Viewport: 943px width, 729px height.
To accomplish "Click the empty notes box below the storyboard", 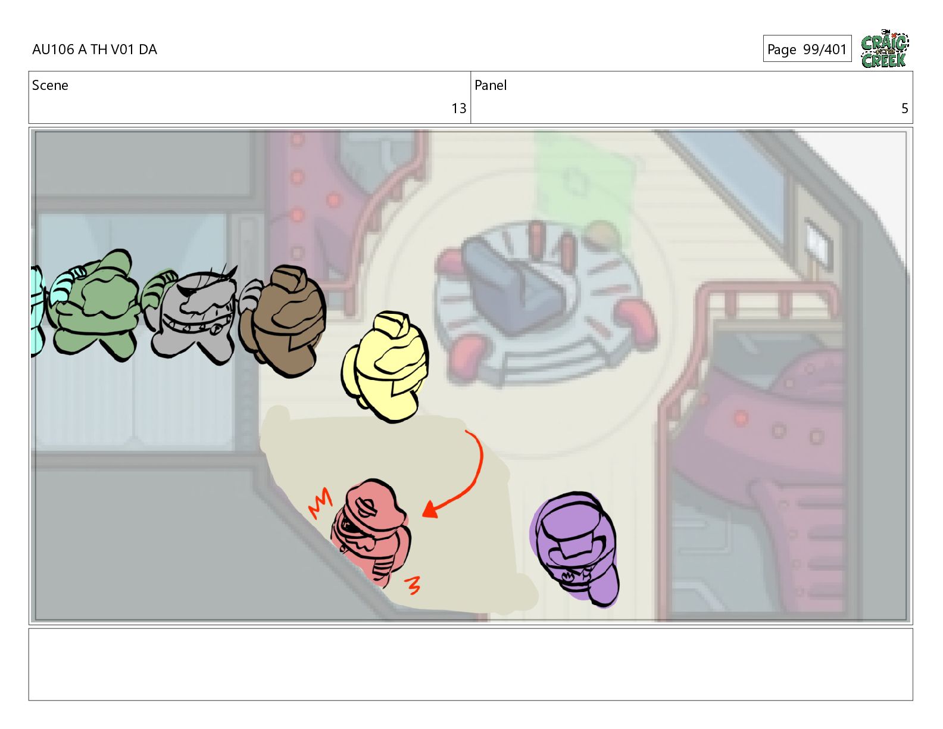I will [x=471, y=664].
